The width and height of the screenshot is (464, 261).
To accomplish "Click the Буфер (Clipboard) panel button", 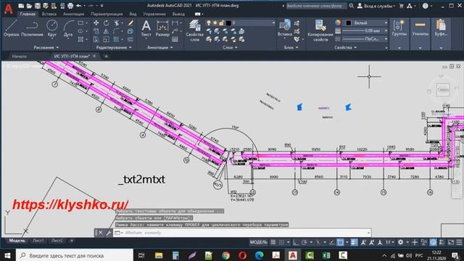I will (441, 33).
